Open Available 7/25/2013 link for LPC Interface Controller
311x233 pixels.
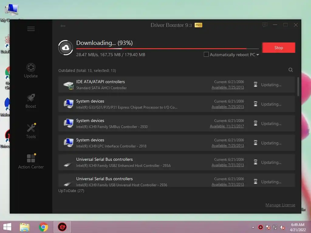pos(228,146)
